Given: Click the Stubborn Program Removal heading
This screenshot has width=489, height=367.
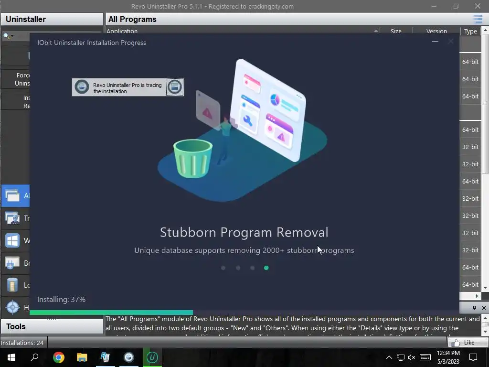Looking at the screenshot, I should coord(244,233).
